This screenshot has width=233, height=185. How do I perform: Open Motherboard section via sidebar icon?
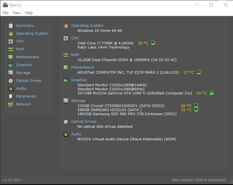coord(11,57)
